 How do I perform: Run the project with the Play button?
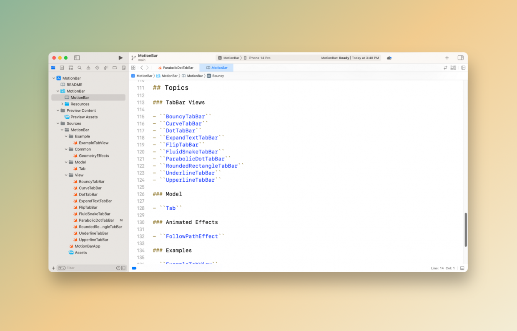point(120,58)
